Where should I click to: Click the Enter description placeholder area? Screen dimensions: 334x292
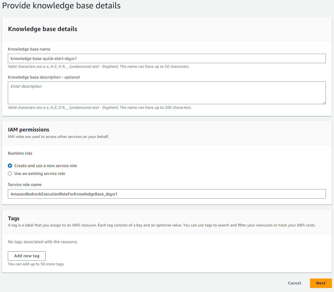[x=26, y=86]
